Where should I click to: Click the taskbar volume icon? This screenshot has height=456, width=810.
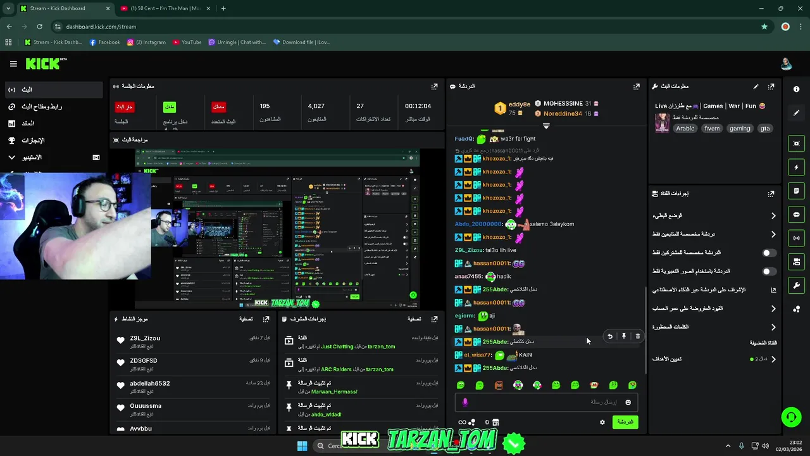(765, 446)
